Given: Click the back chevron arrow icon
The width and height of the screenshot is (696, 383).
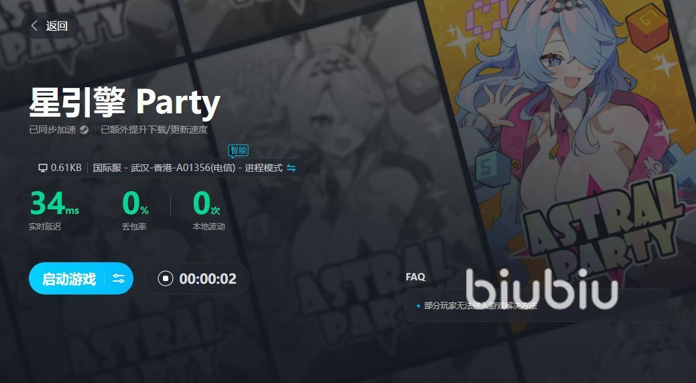Looking at the screenshot, I should pos(34,25).
